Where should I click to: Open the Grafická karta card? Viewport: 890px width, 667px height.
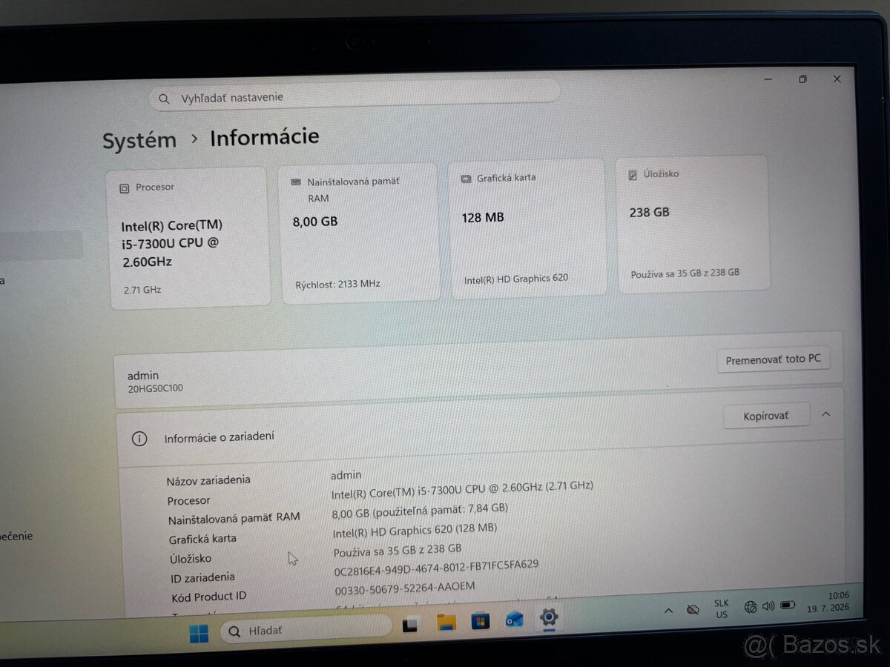527,230
